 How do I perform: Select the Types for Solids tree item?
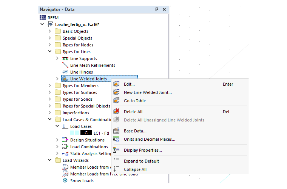coord(77,99)
